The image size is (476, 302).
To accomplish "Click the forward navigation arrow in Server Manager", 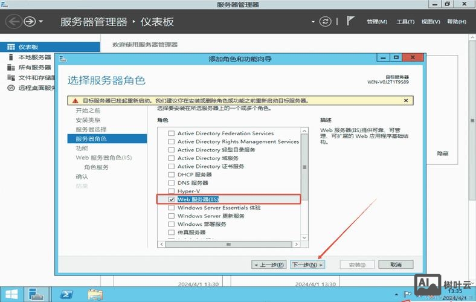I will (29, 22).
